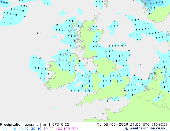Click the '21:00 UTC' time label
Screen dimensions: 170x131
140,125
